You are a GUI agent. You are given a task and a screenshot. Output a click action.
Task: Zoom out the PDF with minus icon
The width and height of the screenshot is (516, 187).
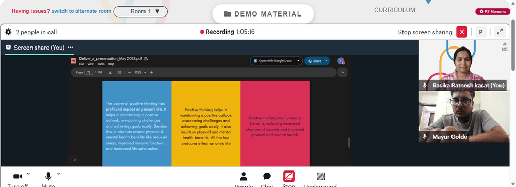pyautogui.click(x=130, y=72)
